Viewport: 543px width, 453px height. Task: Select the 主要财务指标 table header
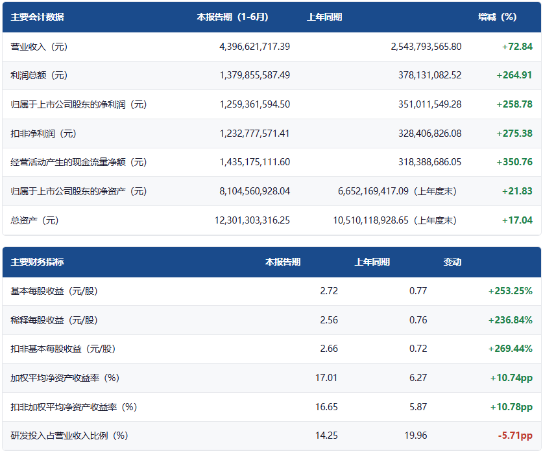click(x=37, y=262)
